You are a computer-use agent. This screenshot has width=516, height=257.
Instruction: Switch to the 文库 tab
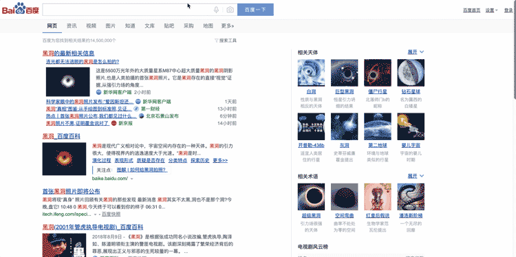pos(149,26)
